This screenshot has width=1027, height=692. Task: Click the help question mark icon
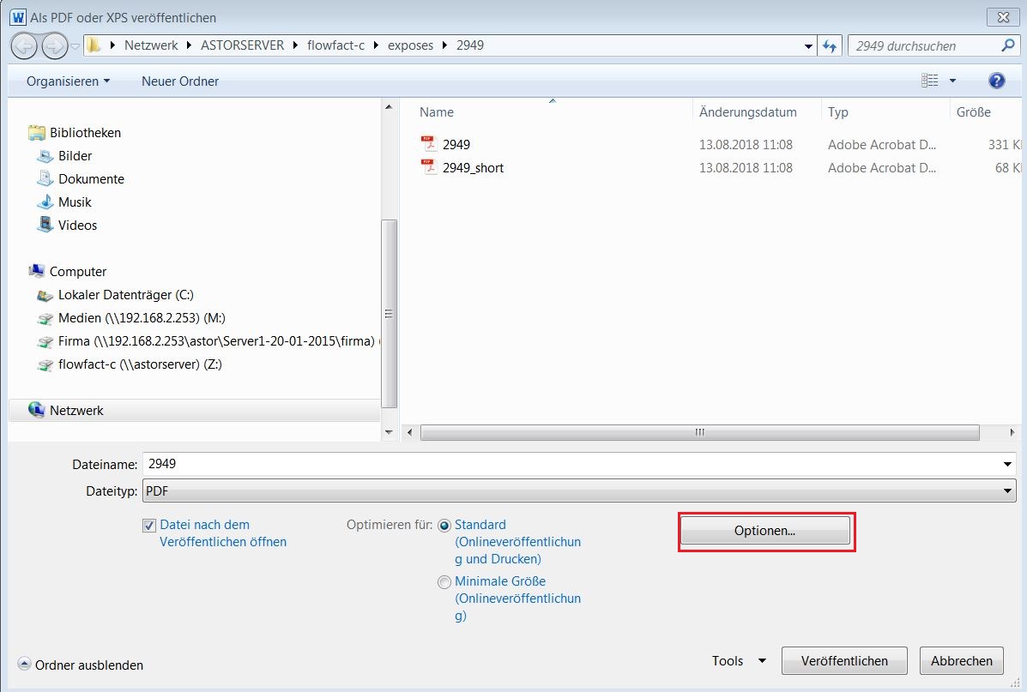click(996, 81)
